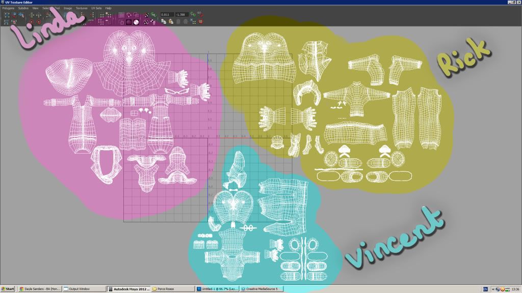The height and width of the screenshot is (293, 522).
Task: Click the green Update PSD networks arrows icon
Action: point(153,15)
